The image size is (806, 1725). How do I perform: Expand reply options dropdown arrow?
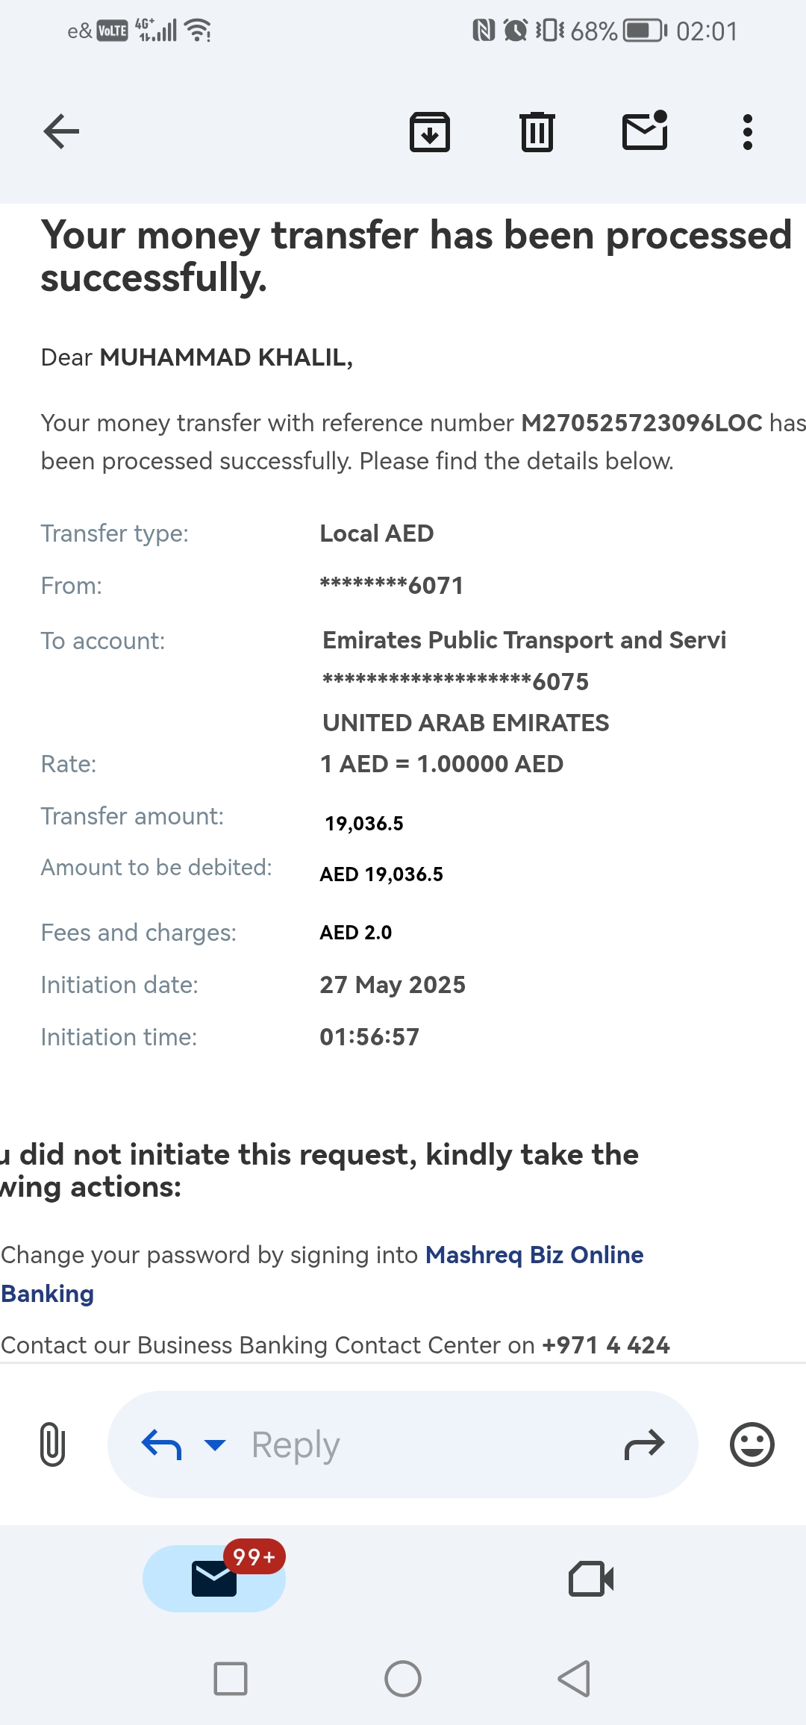tap(215, 1445)
